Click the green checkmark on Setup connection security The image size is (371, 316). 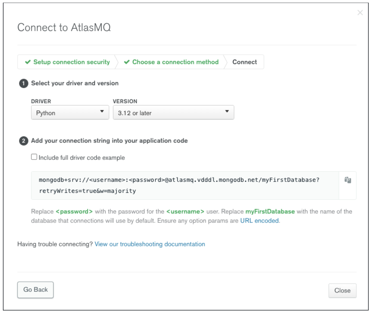28,62
